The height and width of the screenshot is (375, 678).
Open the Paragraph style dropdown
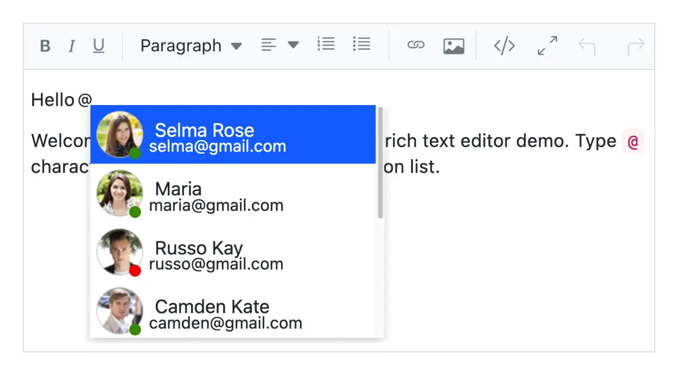point(181,45)
